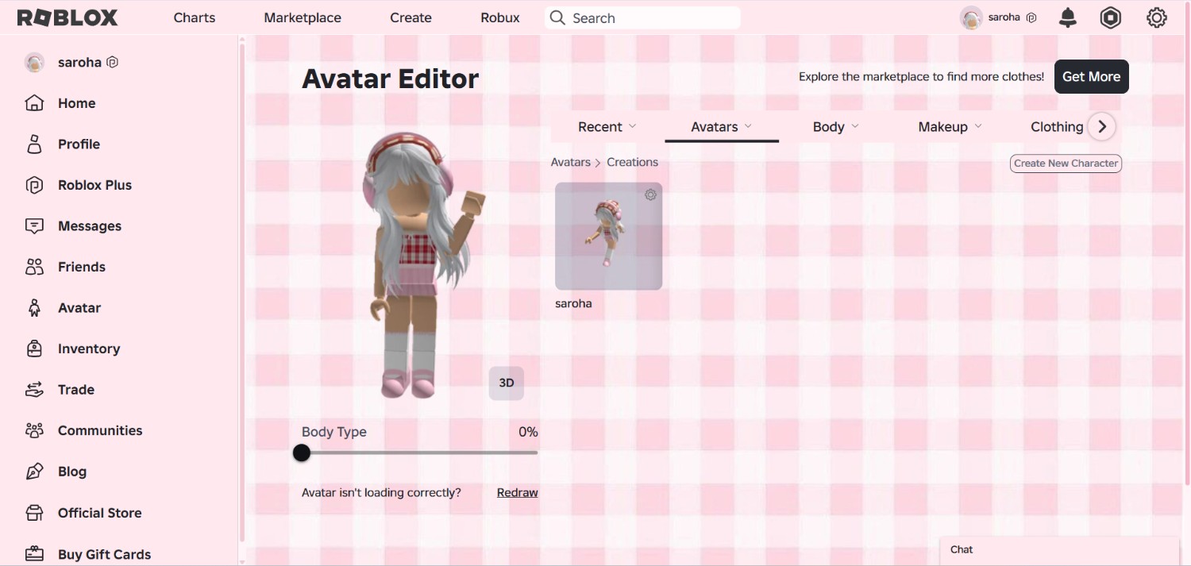Click the Redraw link

(x=518, y=492)
